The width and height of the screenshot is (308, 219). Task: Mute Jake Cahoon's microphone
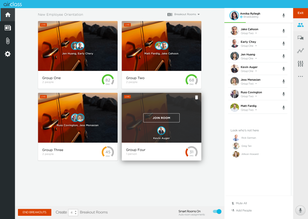(284, 31)
